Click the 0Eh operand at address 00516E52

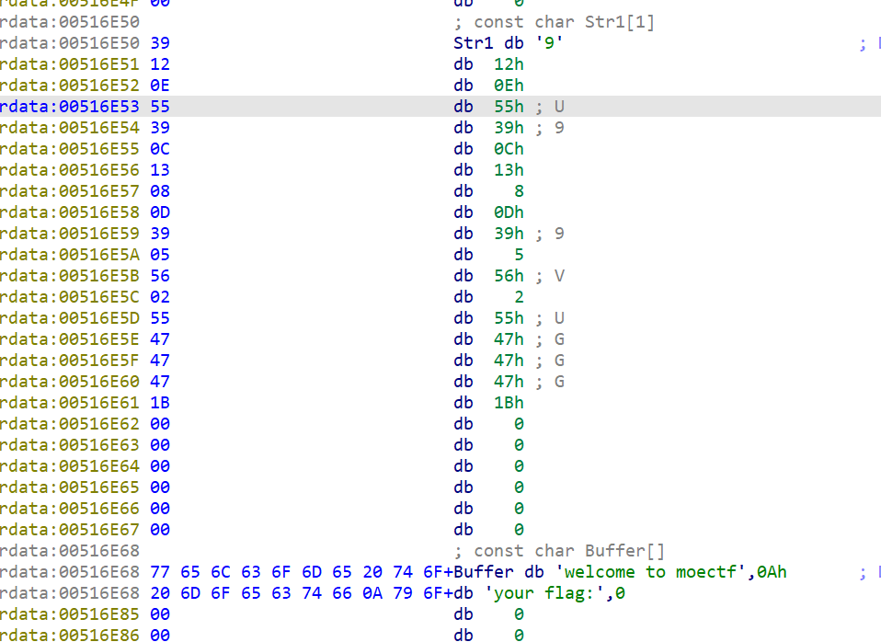(x=508, y=86)
